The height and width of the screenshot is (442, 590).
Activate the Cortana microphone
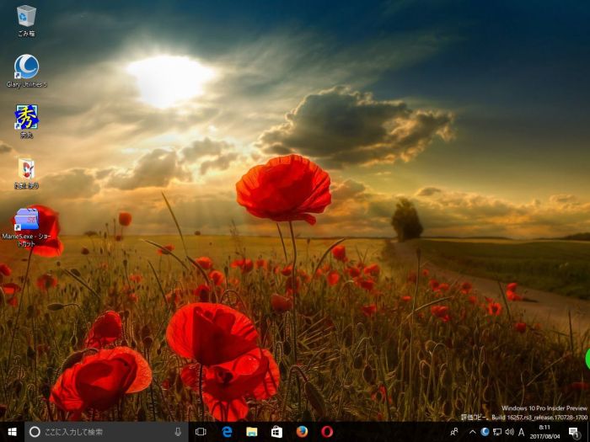coord(178,431)
